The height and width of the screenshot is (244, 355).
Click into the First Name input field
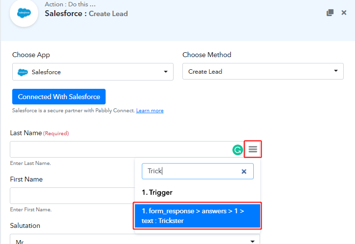click(72, 196)
